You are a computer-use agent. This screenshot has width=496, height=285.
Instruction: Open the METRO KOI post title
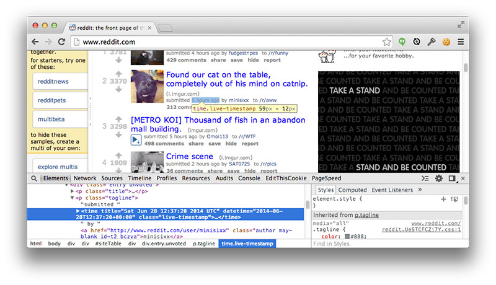point(218,125)
